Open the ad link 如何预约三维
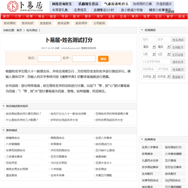This screenshot has height=188, width=188. pos(142,4)
